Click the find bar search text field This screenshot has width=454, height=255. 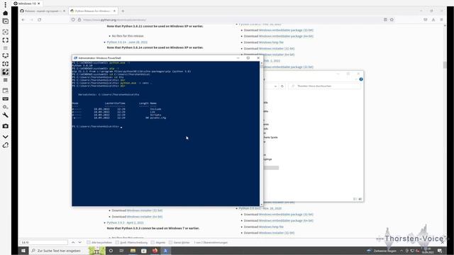click(x=44, y=242)
